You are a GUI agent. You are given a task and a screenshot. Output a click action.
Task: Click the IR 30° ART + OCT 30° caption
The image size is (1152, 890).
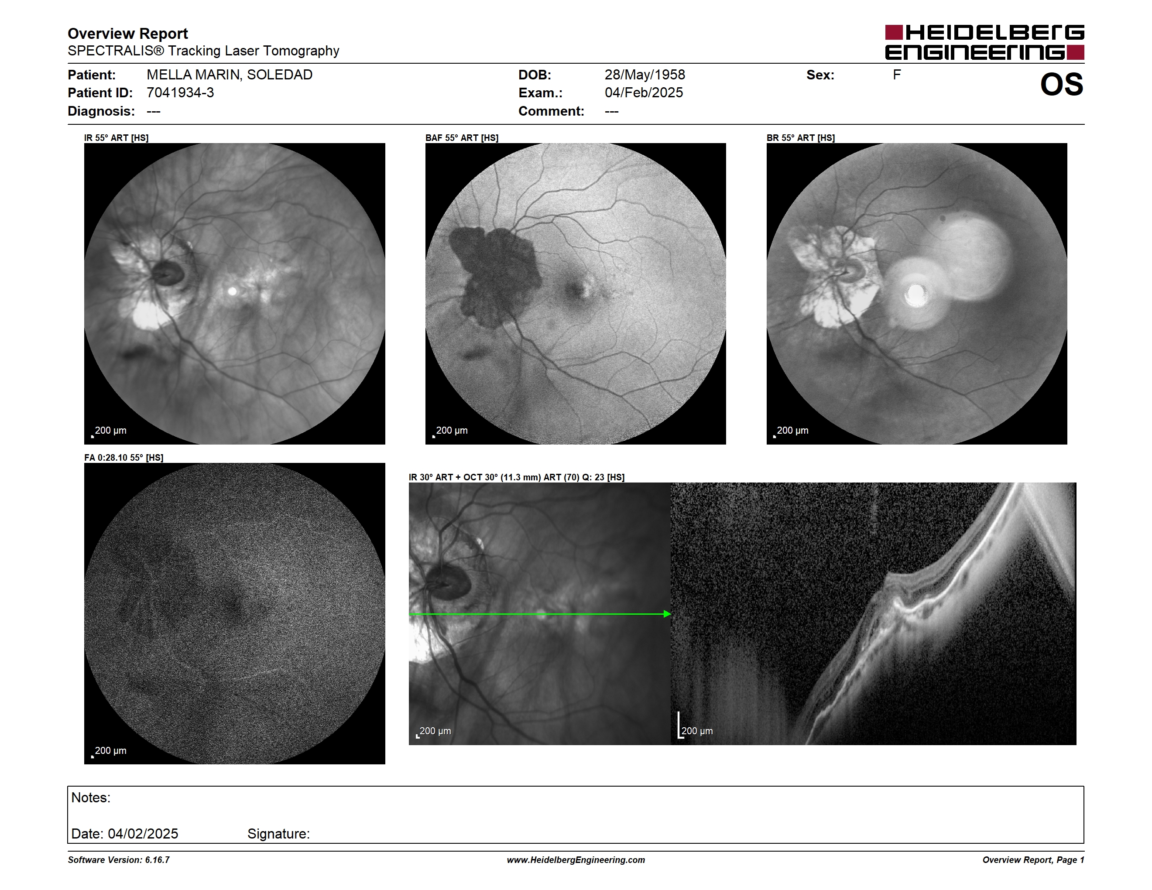coord(516,477)
